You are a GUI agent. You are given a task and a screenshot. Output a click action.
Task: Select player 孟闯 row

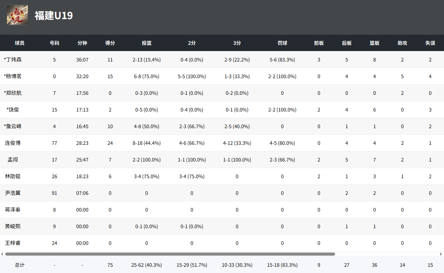222,160
